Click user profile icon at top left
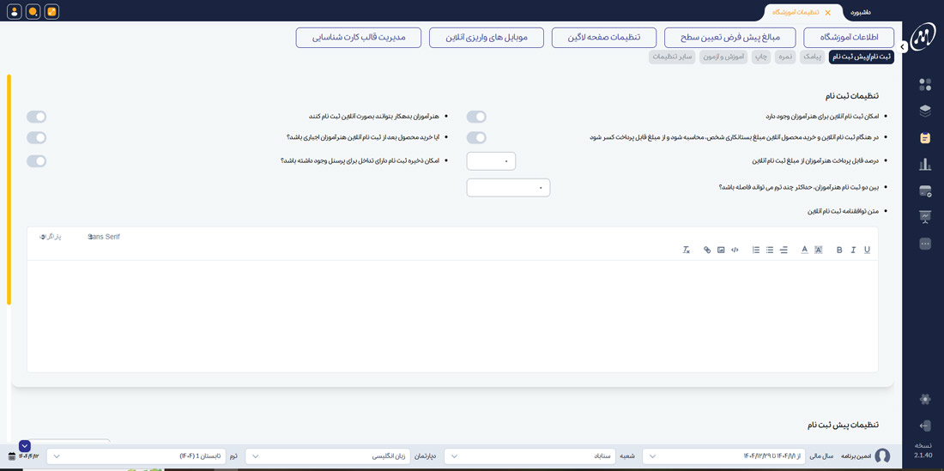 [15, 11]
